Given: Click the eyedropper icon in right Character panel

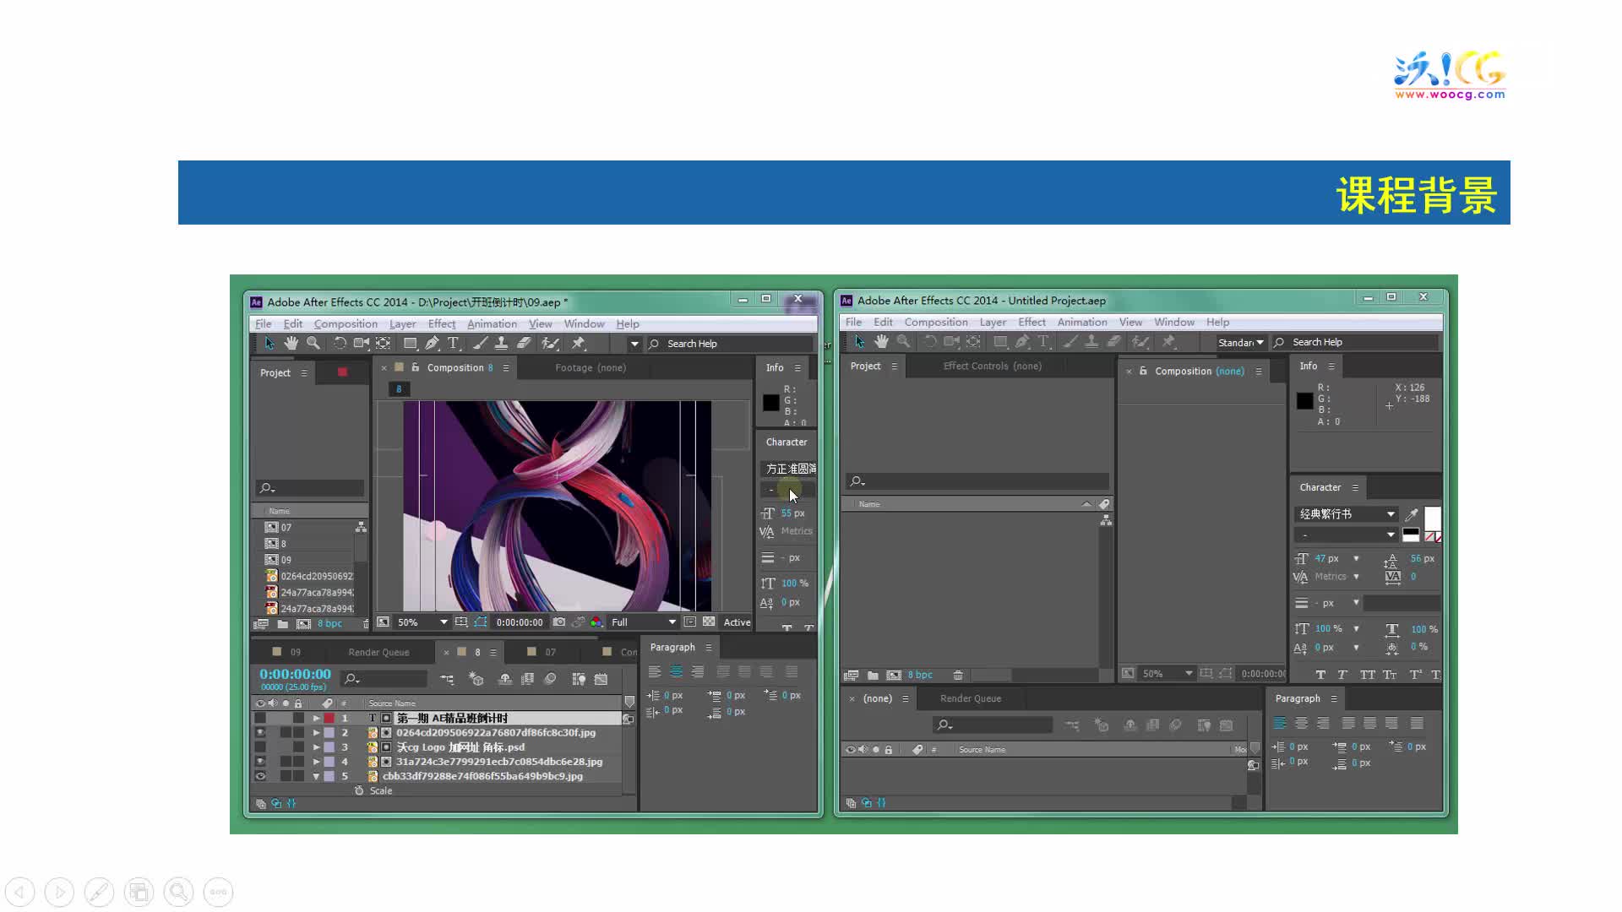Looking at the screenshot, I should (1411, 514).
